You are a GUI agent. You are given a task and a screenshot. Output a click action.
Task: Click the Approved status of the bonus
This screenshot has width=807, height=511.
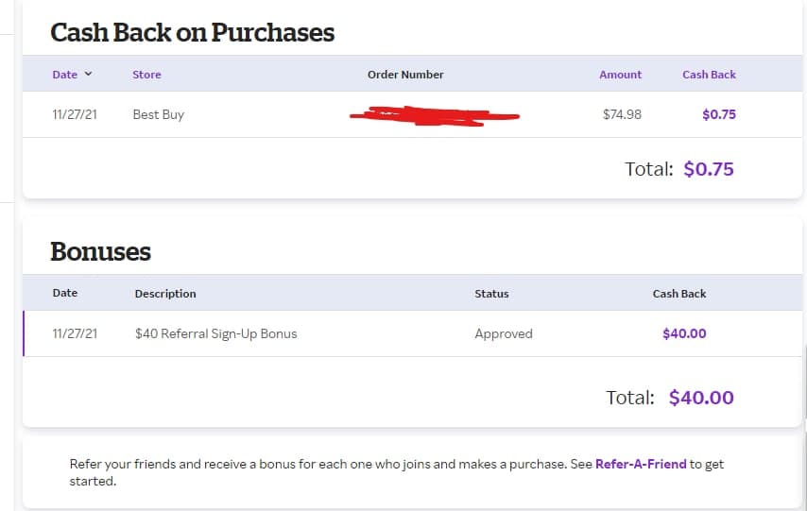point(504,333)
